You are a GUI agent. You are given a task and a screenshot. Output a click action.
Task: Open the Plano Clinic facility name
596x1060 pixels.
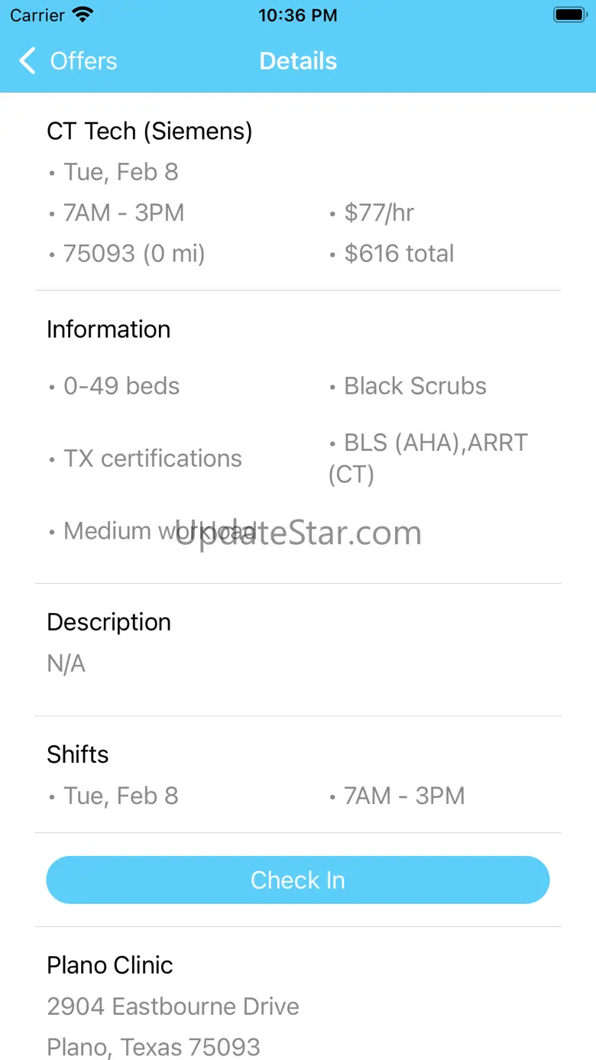point(110,965)
